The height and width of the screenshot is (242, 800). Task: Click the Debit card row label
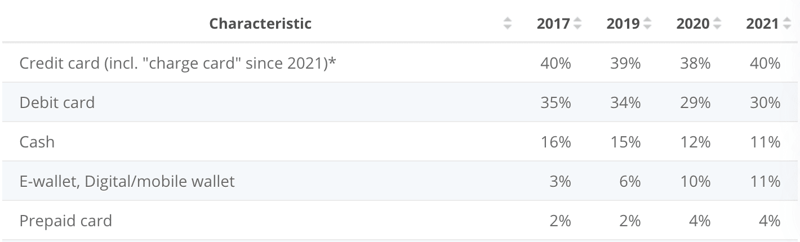57,102
